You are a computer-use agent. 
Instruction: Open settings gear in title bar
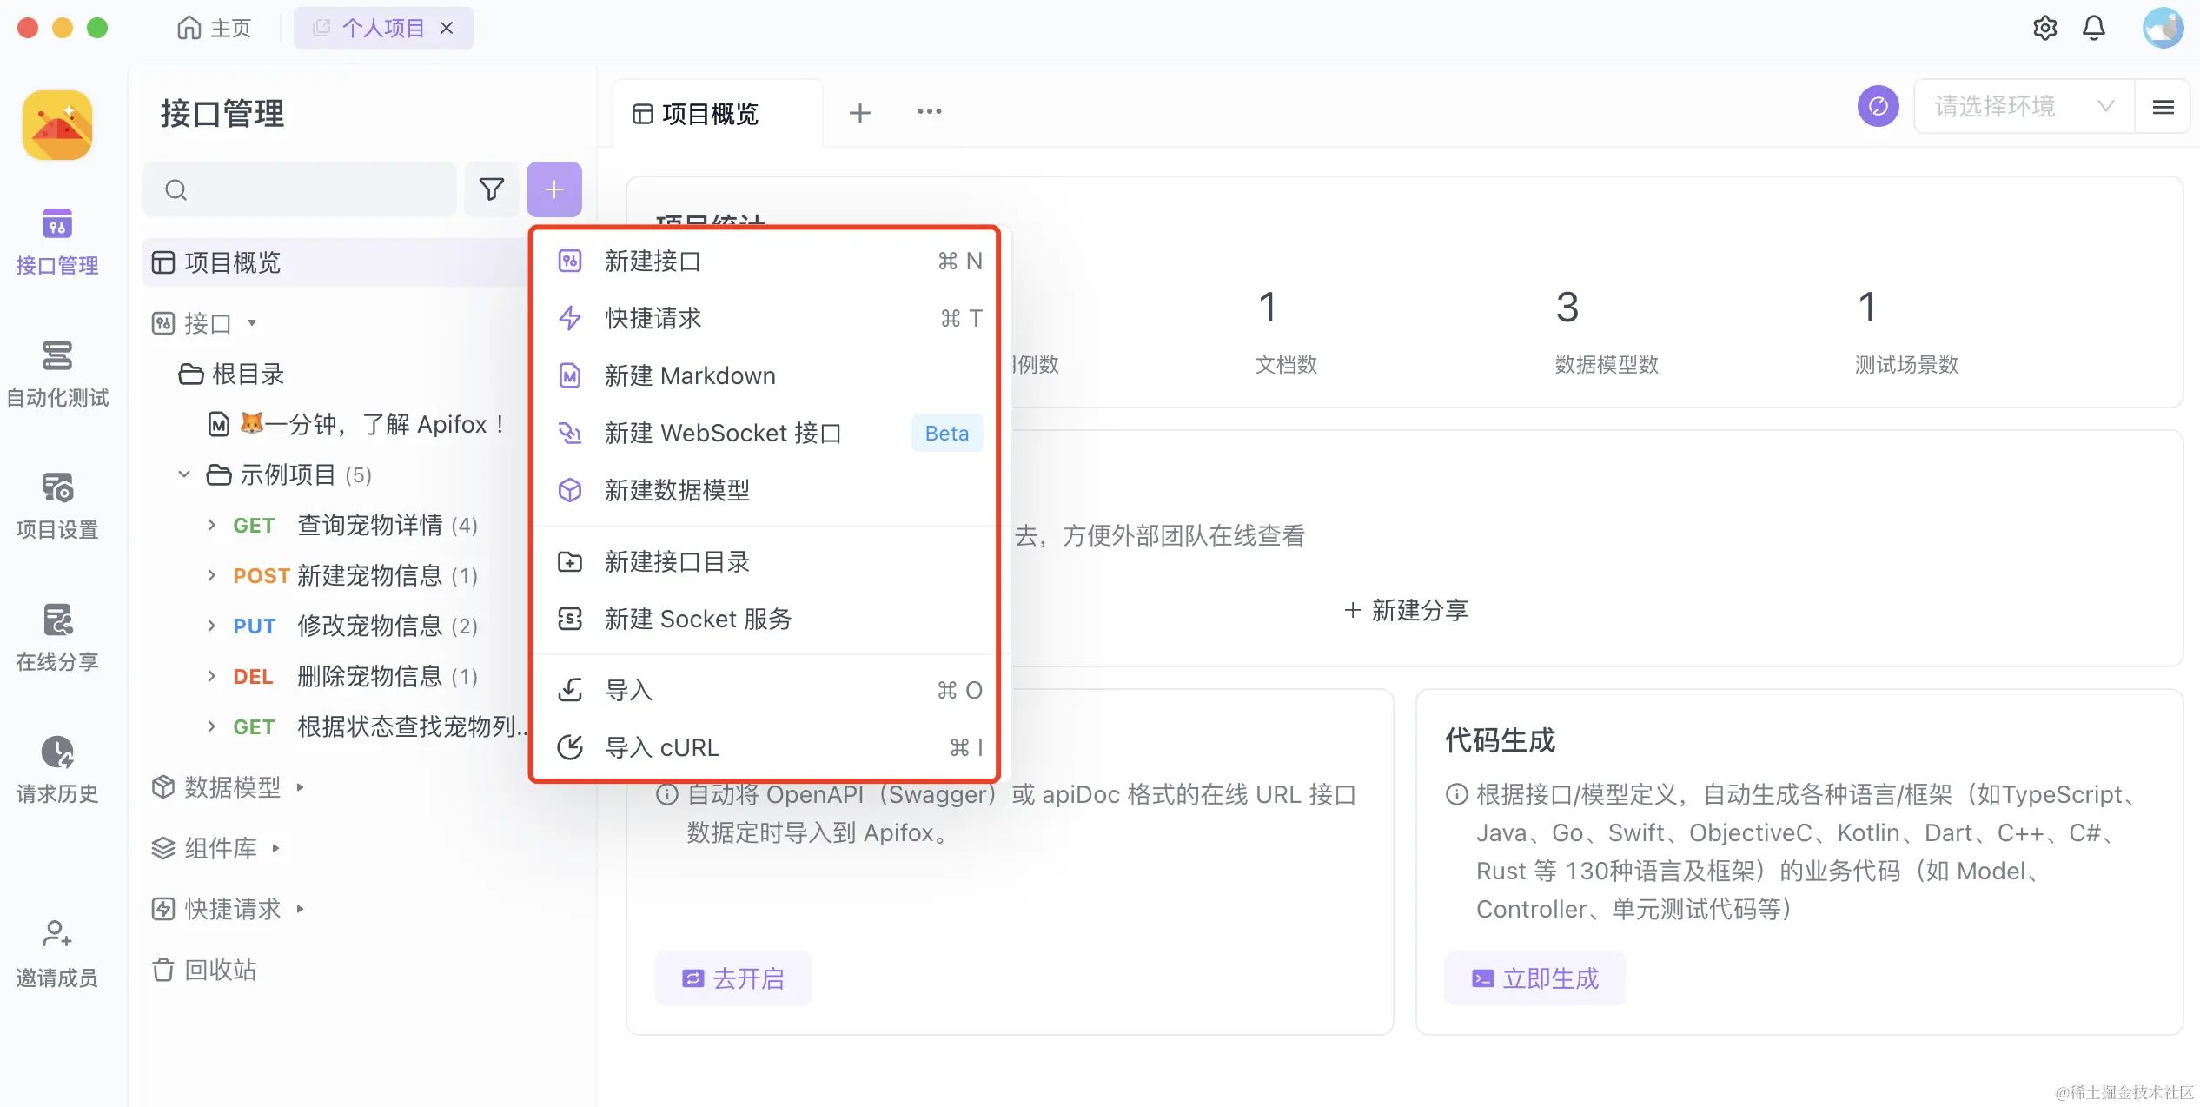click(2045, 28)
